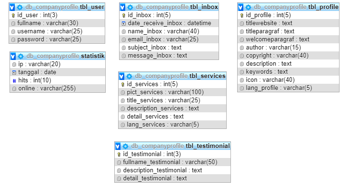Screen dimensions: 350x188
Task: Click the primary key icon of id_inbox
Action: (124, 15)
